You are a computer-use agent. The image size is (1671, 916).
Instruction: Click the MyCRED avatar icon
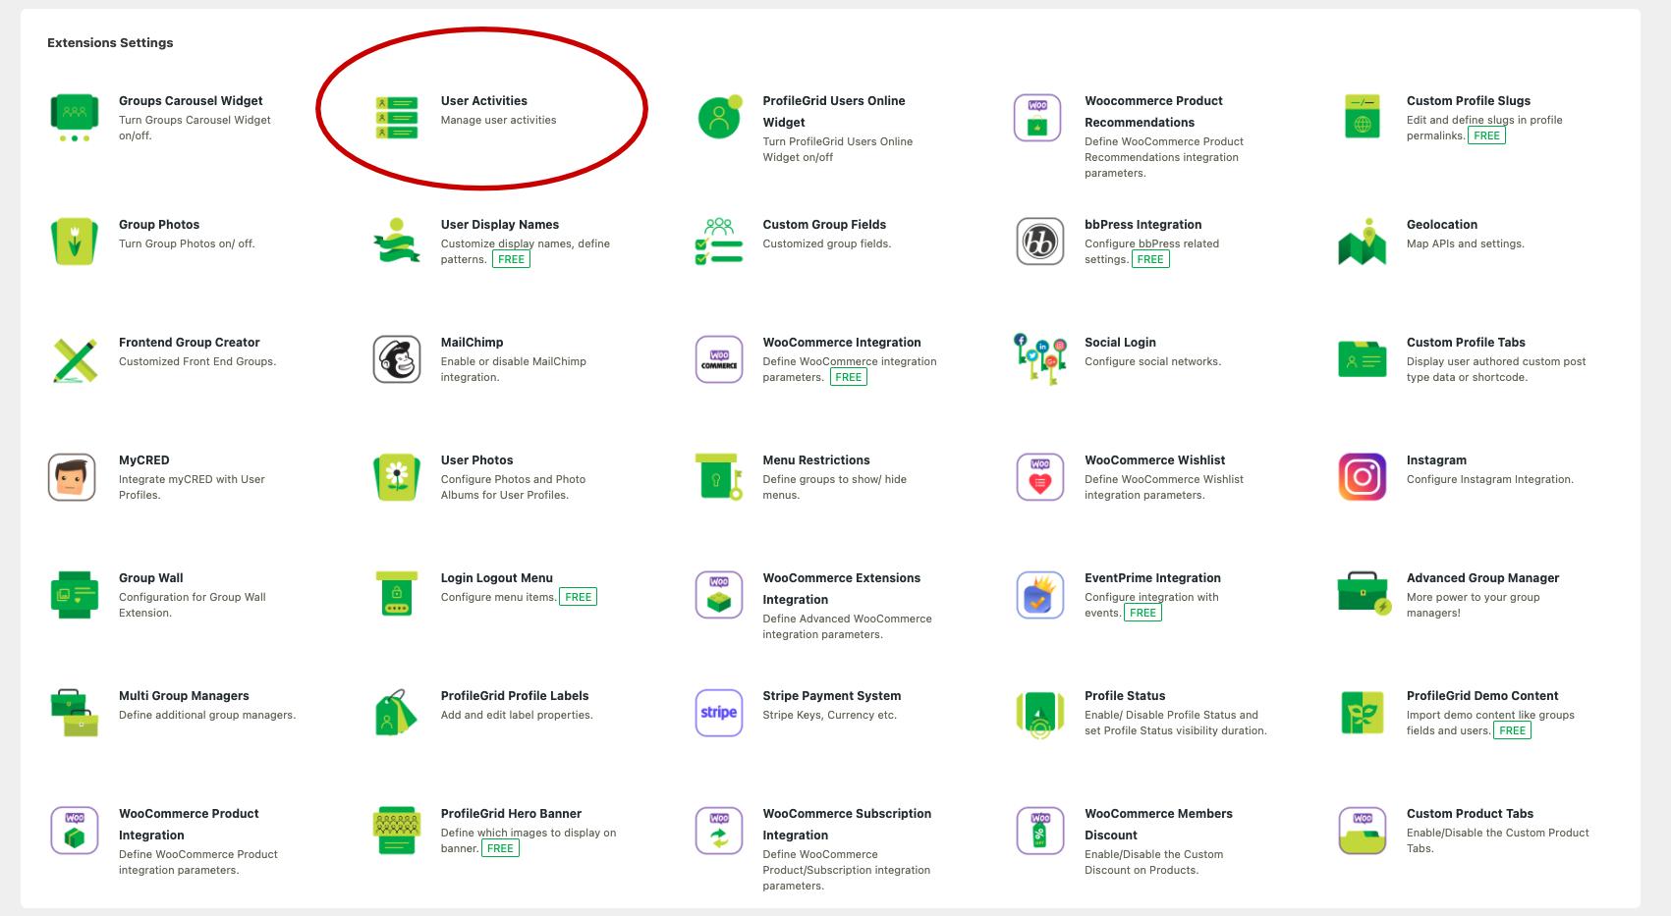(73, 477)
